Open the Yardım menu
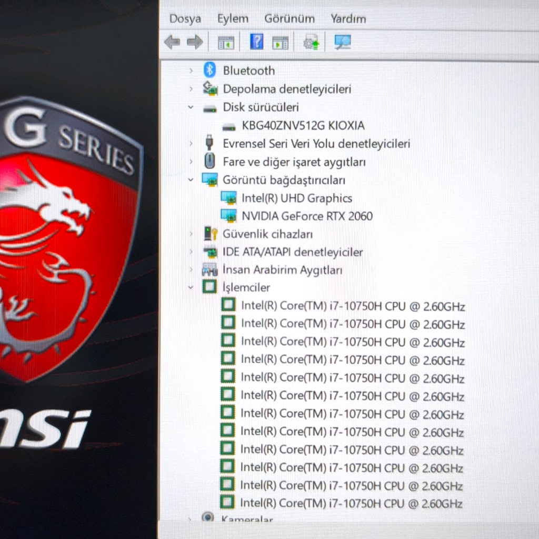 [348, 18]
